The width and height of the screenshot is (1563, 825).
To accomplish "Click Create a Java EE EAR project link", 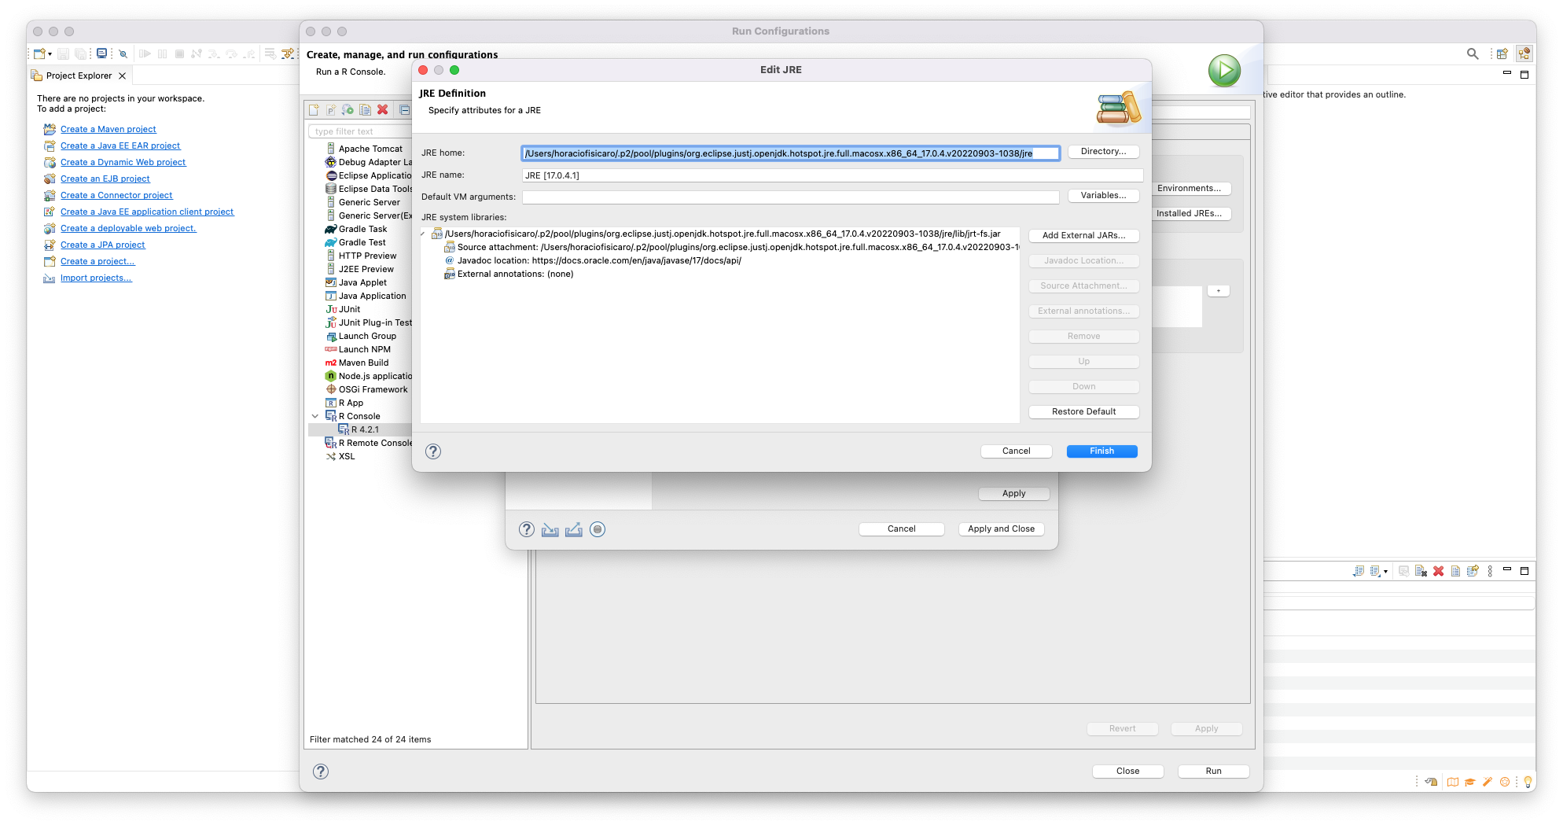I will coord(120,145).
